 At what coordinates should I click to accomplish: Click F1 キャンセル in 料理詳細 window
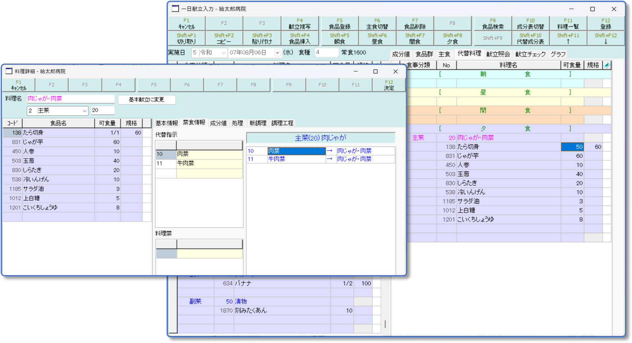19,85
